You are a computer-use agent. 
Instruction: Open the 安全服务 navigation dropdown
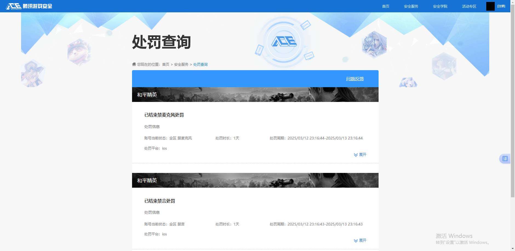click(411, 6)
